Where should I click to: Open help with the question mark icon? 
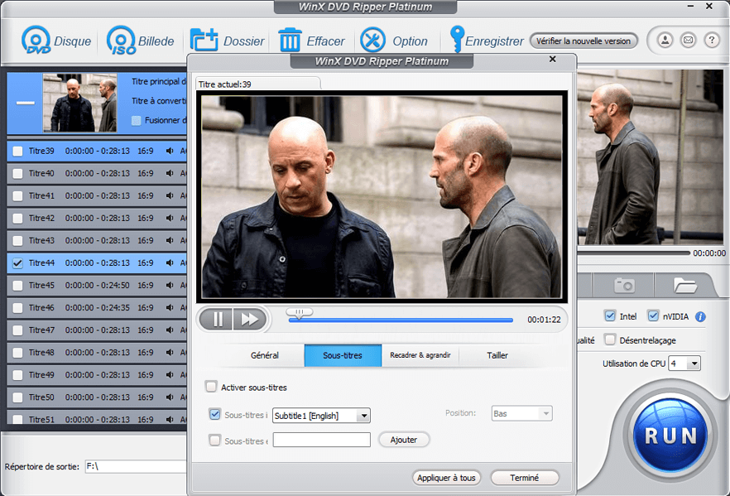pyautogui.click(x=712, y=41)
